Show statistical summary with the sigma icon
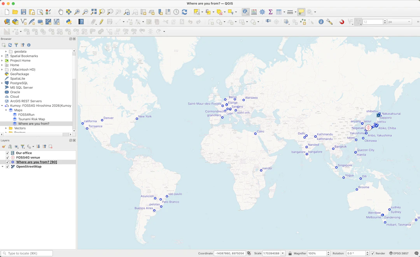Viewport: 420px width, 257px height. [x=271, y=12]
